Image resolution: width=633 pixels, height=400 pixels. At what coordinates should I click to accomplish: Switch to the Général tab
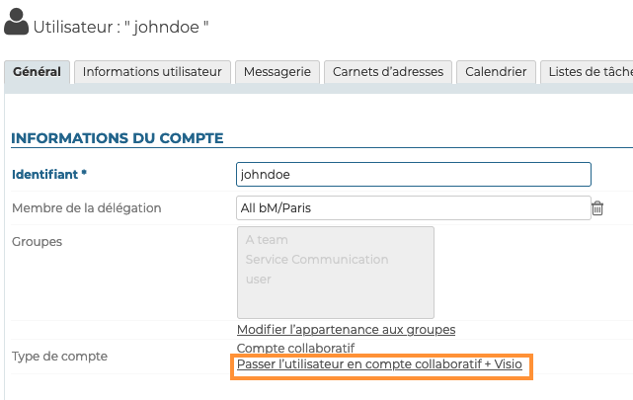pos(38,72)
